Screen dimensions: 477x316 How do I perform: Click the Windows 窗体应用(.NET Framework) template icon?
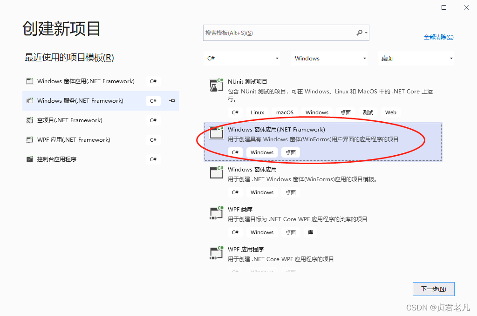[216, 132]
